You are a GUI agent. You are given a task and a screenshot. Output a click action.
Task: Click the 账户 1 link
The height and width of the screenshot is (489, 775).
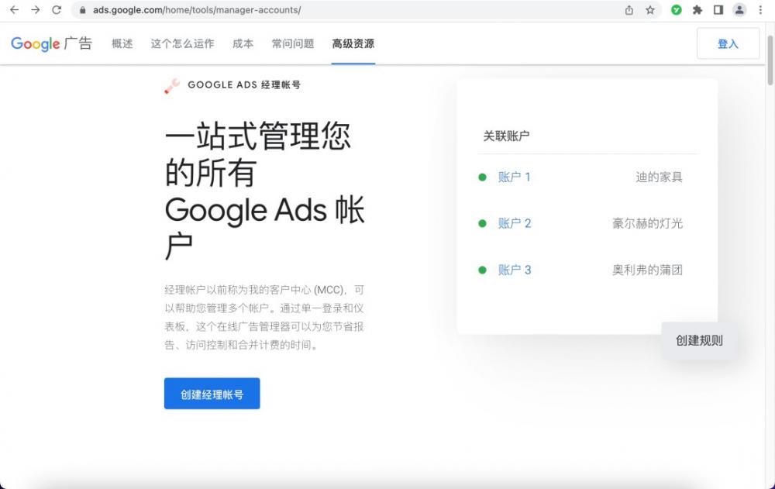click(514, 177)
